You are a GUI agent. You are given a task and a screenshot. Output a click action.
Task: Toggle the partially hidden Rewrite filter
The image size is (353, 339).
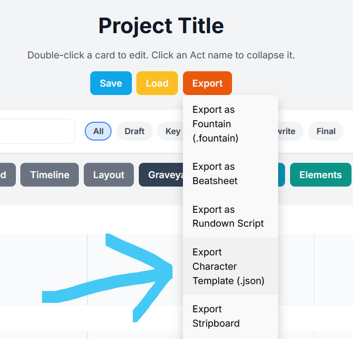pyautogui.click(x=291, y=131)
